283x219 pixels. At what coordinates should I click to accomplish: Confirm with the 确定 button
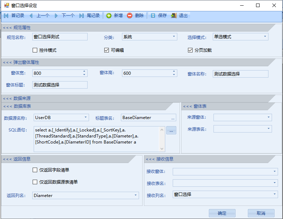coord(222,213)
